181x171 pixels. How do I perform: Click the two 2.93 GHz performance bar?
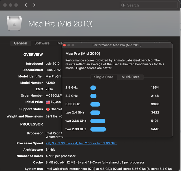(98, 129)
